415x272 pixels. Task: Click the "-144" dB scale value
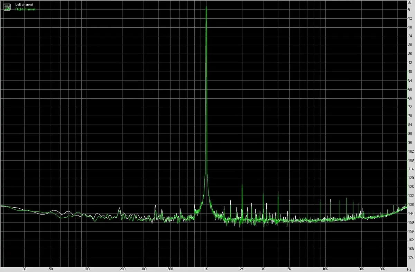411,214
